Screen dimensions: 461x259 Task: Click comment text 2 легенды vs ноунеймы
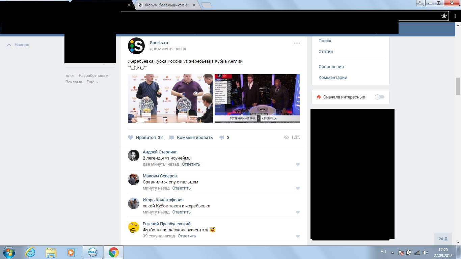point(167,158)
